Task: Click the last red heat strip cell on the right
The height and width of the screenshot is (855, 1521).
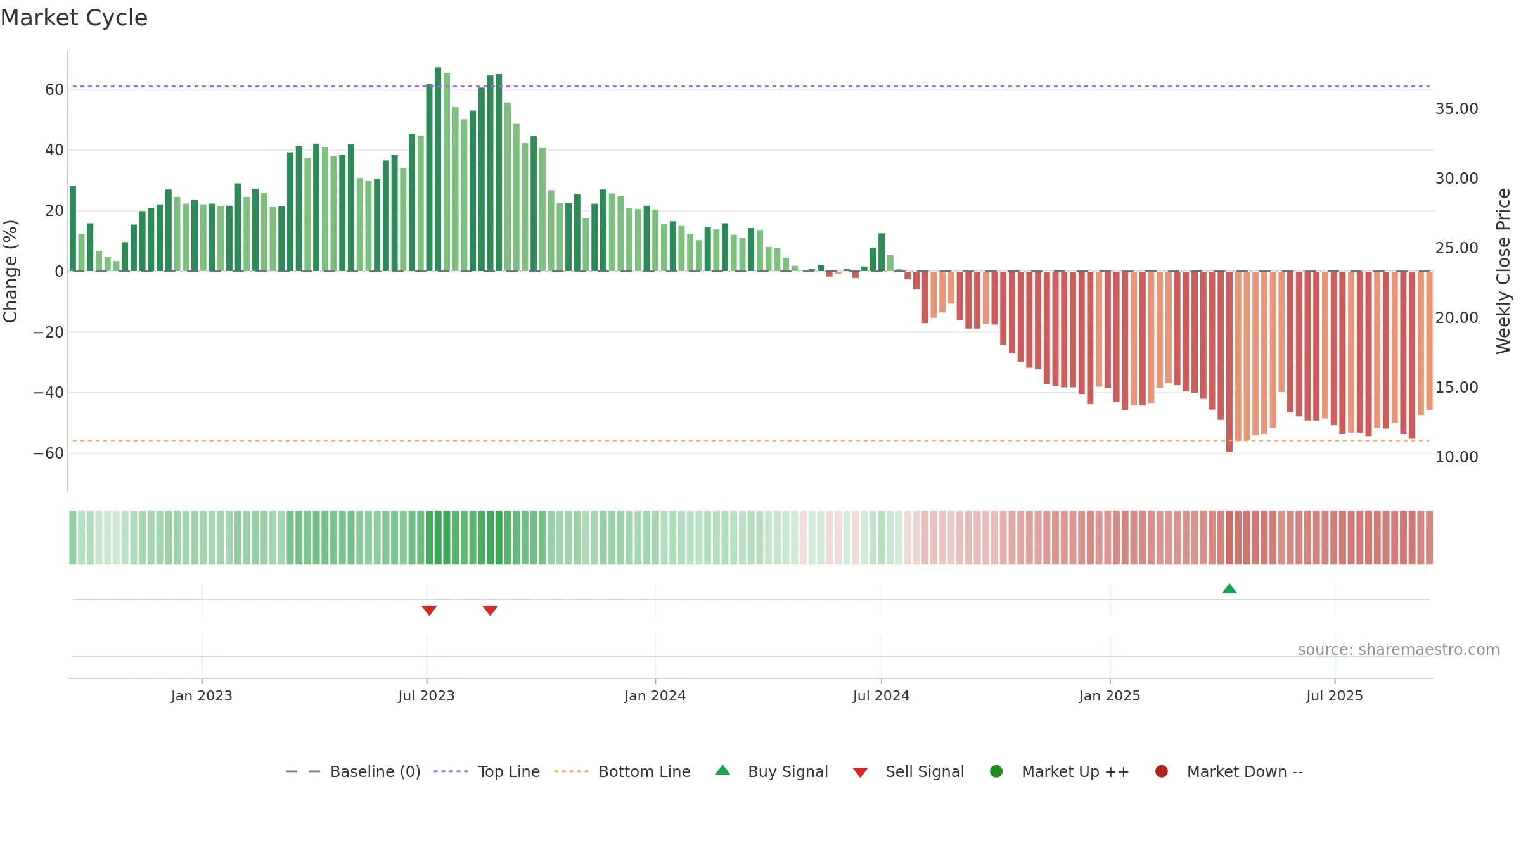Action: click(1429, 538)
